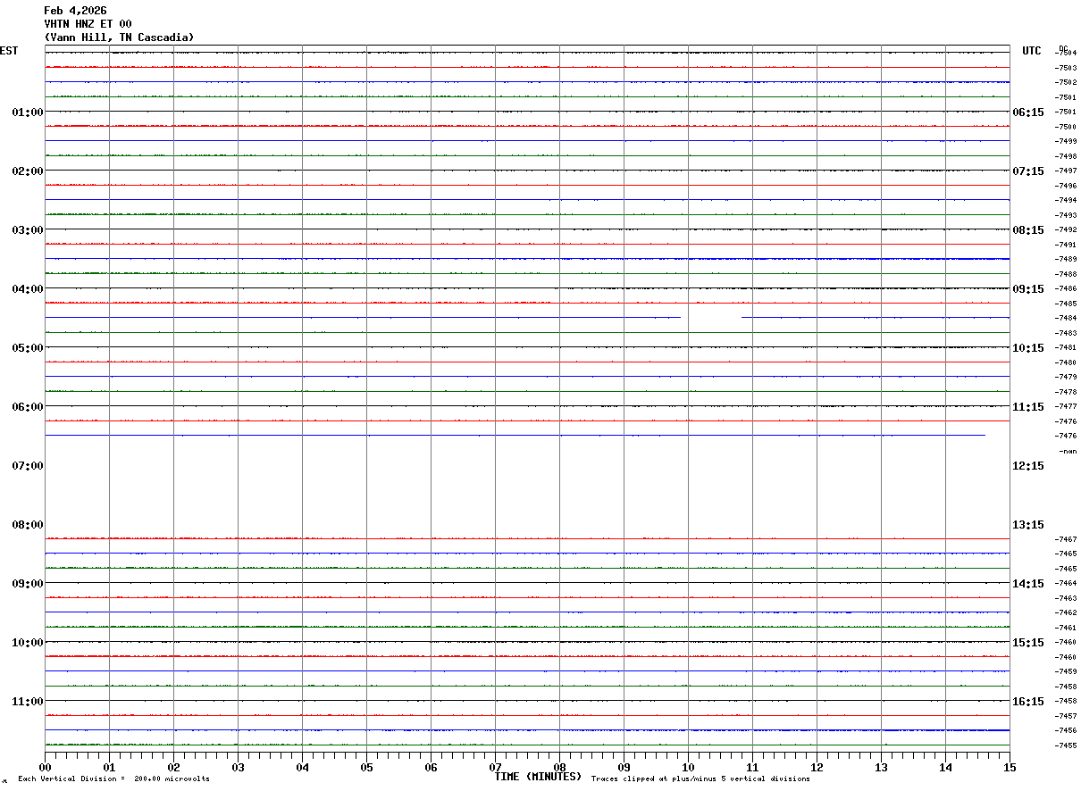
Task: Click the Vann Hill, TN Cascadia title
Action: point(119,37)
